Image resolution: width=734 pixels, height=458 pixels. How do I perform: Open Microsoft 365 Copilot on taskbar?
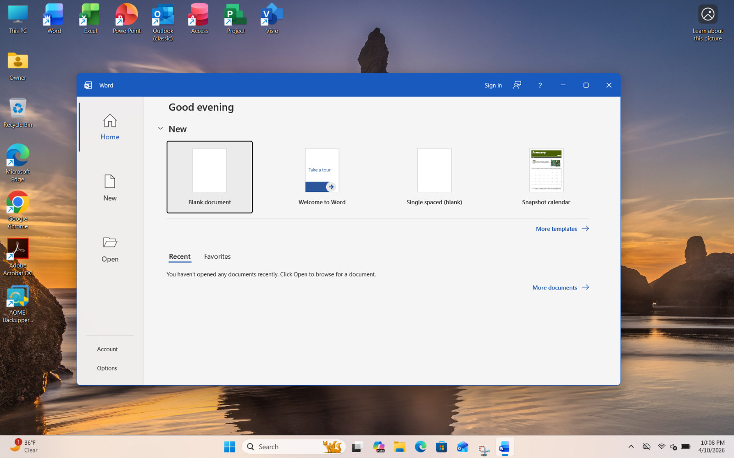(x=378, y=447)
